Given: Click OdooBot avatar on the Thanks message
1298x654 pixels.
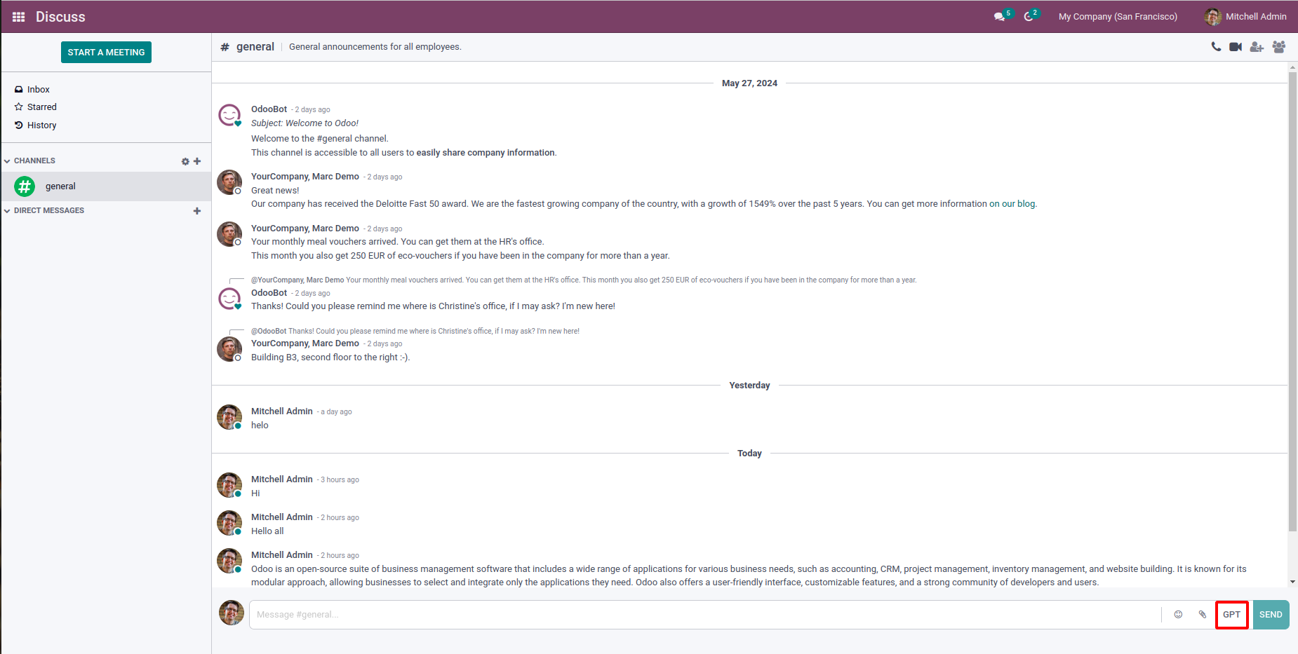Looking at the screenshot, I should pos(229,299).
